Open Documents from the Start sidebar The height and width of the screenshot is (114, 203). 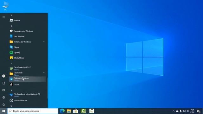point(4,83)
